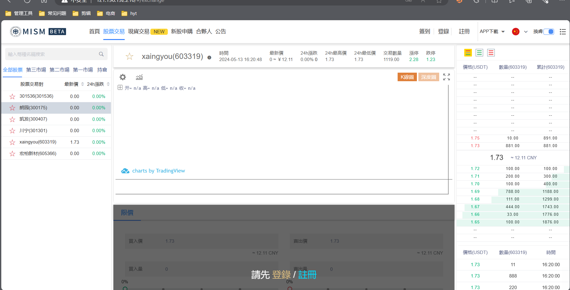Expand chart to fullscreen
570x290 pixels.
(x=447, y=77)
